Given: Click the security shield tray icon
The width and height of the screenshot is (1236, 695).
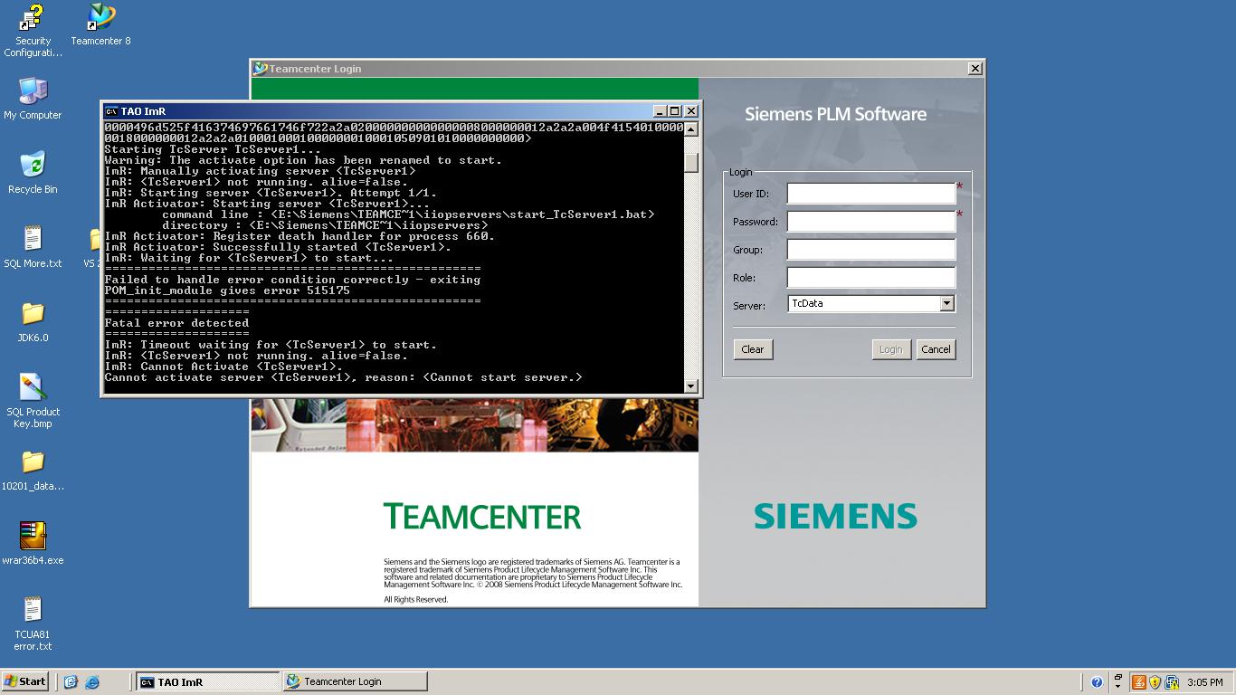Looking at the screenshot, I should point(1155,682).
